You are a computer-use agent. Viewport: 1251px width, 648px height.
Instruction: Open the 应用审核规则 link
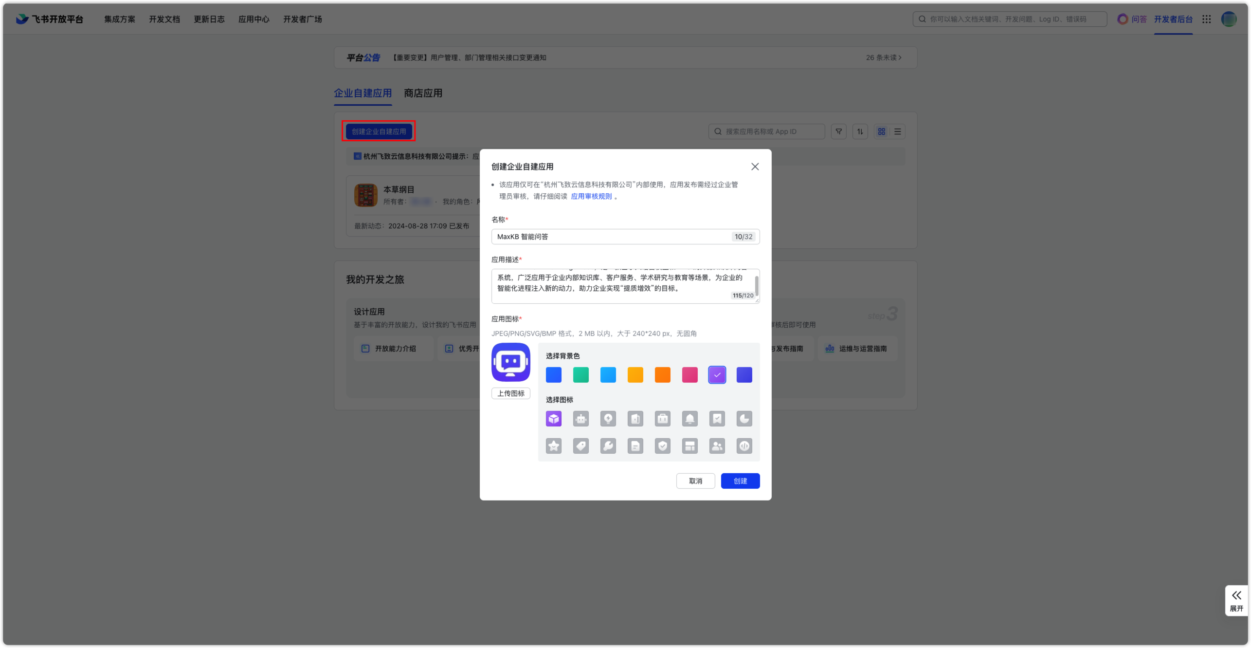pyautogui.click(x=591, y=196)
